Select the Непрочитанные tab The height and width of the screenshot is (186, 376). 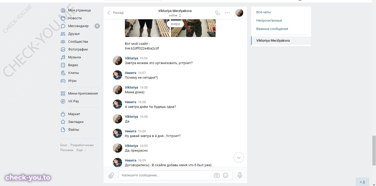[269, 21]
